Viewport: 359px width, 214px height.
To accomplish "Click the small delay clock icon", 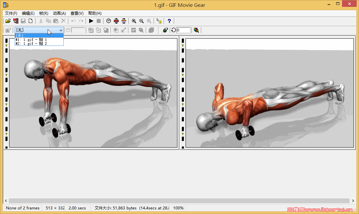I will (68, 30).
